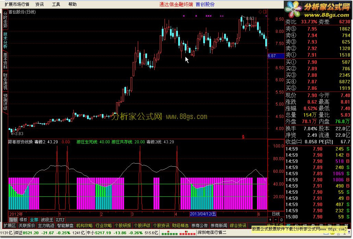This screenshot has height=239, width=353.
Task: Open the 帮助 menu
Action: pyautogui.click(x=73, y=4)
